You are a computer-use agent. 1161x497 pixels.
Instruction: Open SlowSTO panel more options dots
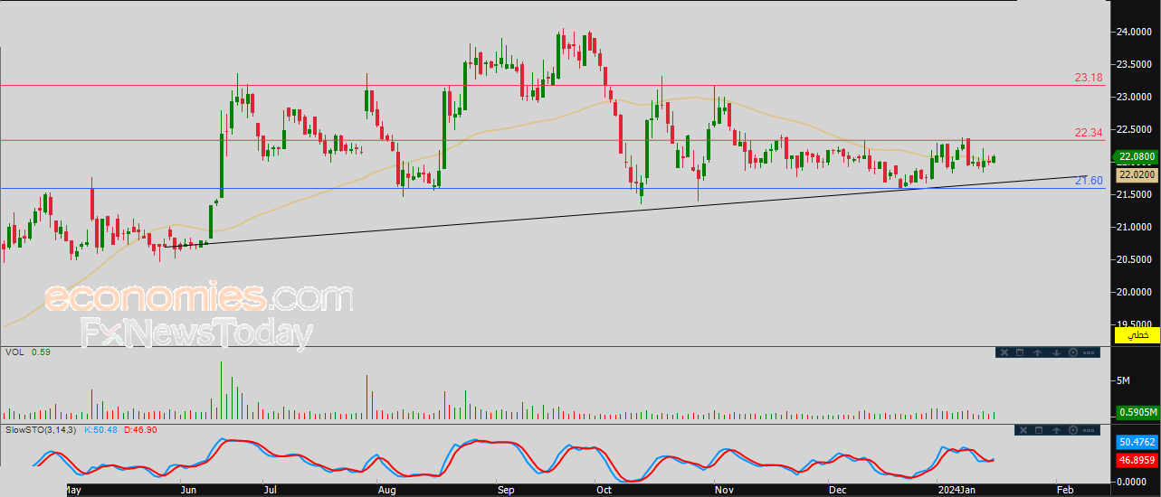(1089, 430)
